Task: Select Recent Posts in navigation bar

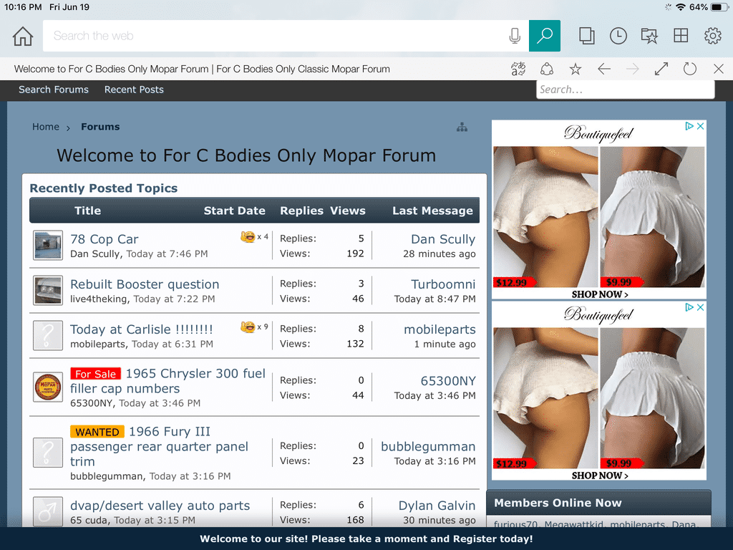Action: 134,90
